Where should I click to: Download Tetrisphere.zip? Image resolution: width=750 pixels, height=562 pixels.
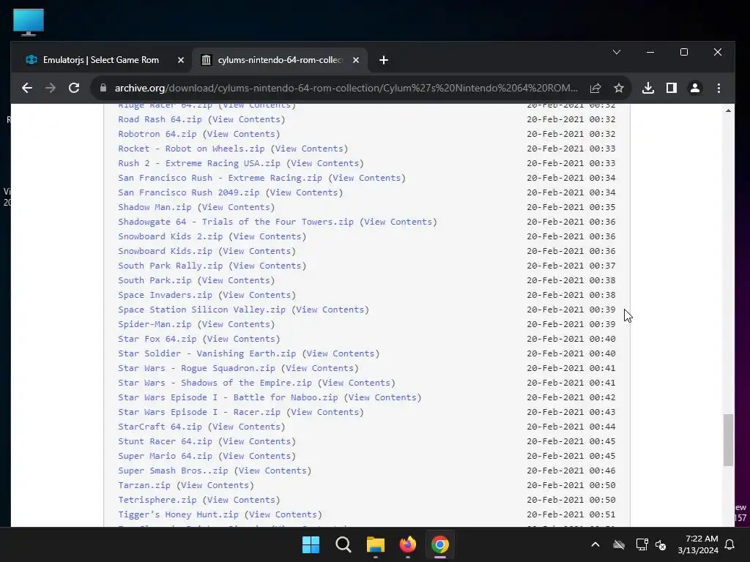click(157, 500)
